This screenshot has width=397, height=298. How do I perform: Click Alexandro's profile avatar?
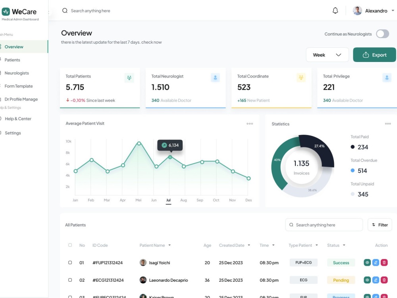(x=357, y=11)
